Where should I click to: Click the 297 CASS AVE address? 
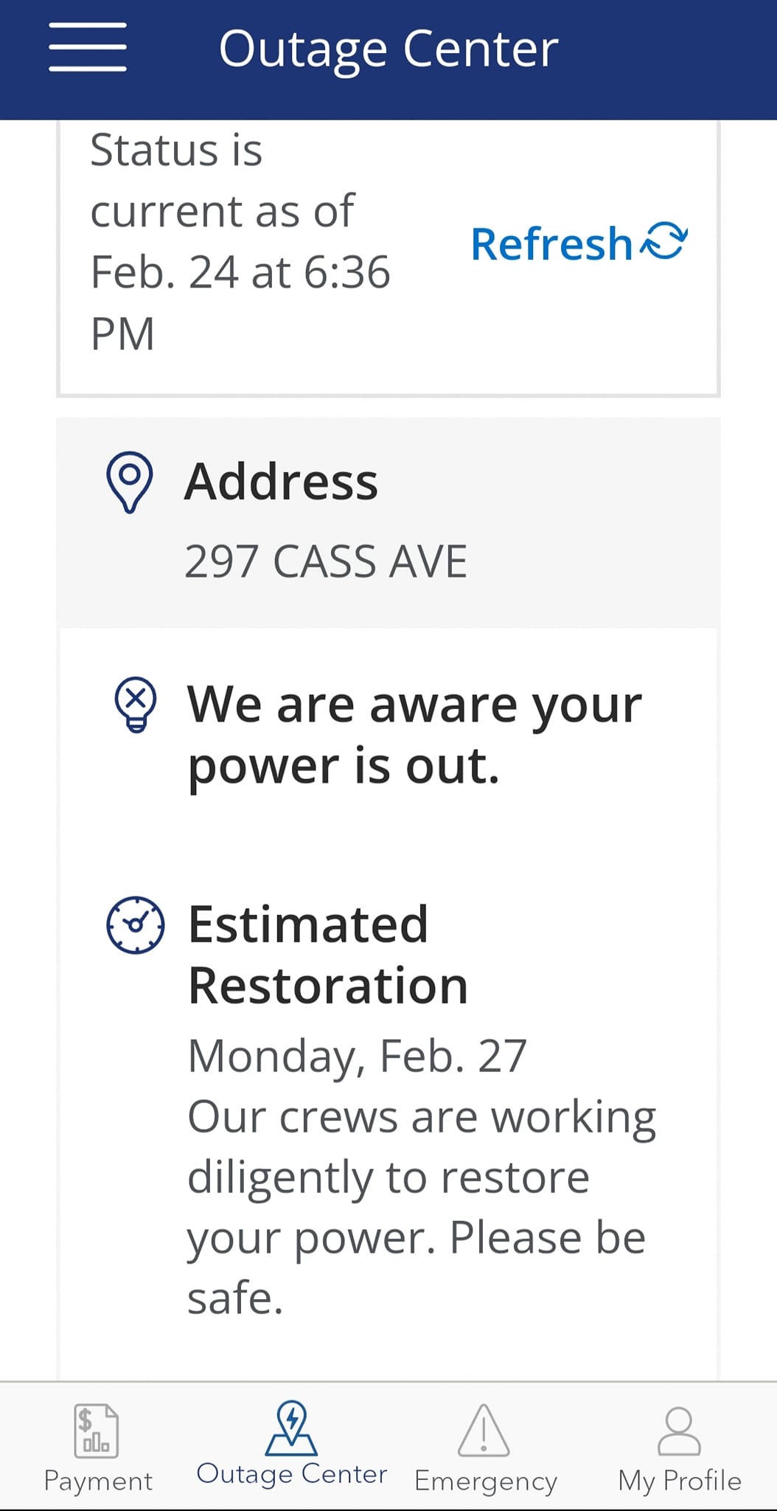click(x=325, y=561)
